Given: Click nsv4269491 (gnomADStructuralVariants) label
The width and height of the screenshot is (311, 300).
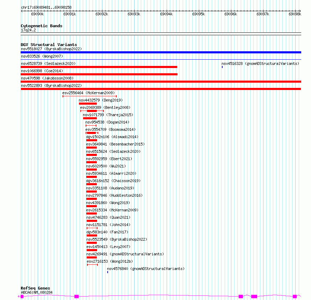Looking at the screenshot, I should [x=125, y=254].
